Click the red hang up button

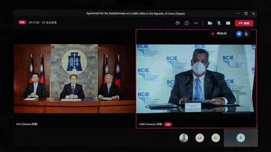click(244, 23)
